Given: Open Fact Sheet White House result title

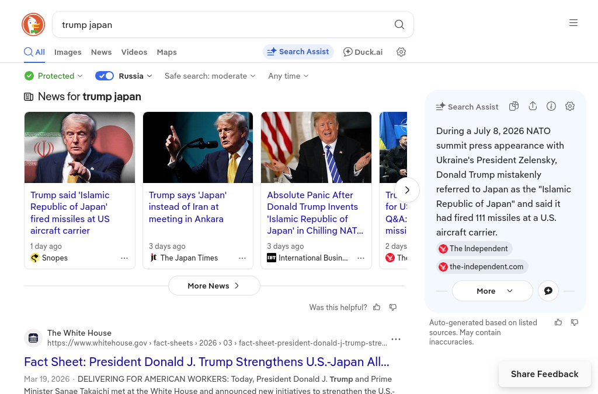Looking at the screenshot, I should [x=207, y=361].
